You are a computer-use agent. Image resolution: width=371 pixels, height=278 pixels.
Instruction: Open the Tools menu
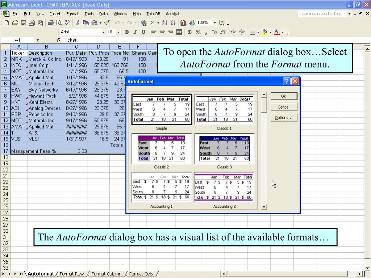point(89,14)
